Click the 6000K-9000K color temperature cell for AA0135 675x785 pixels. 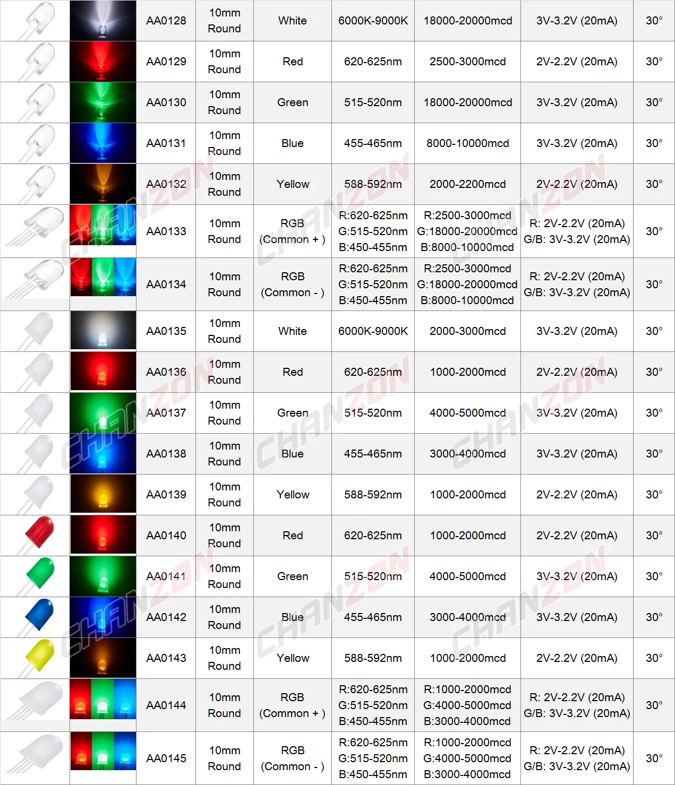(372, 331)
